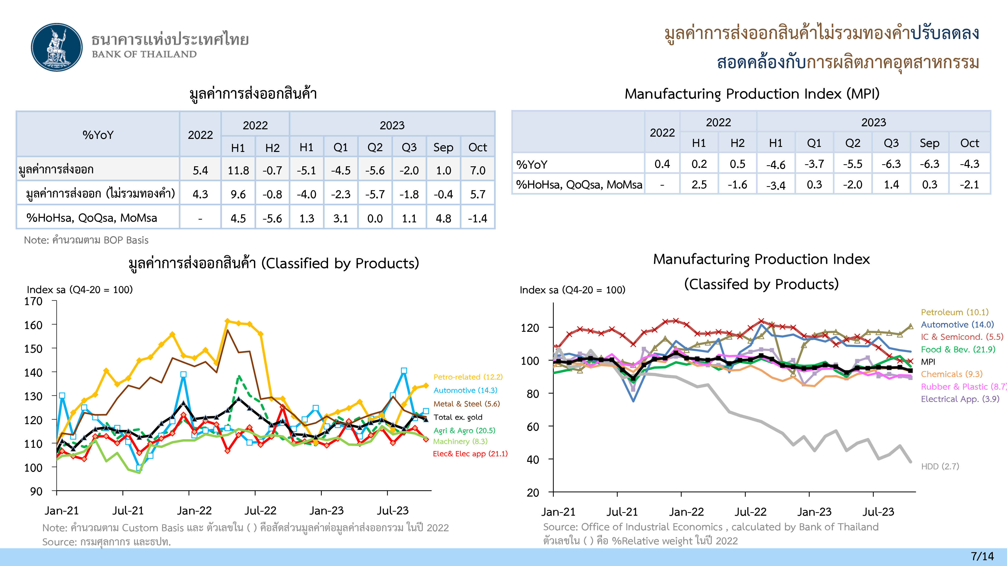Image resolution: width=1007 pixels, height=566 pixels.
Task: Click the Petro-related (12.2) legend label
Action: pyautogui.click(x=467, y=377)
